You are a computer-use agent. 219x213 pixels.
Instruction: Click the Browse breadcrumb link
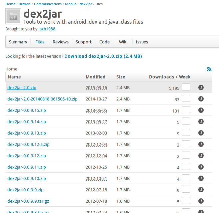click(25, 4)
